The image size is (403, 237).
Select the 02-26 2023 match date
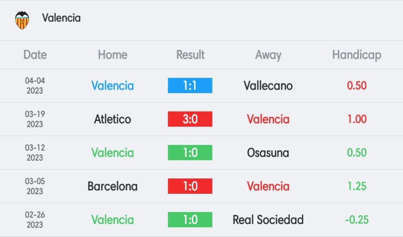35,220
